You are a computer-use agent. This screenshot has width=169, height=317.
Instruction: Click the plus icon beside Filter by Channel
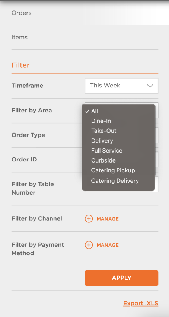click(89, 219)
